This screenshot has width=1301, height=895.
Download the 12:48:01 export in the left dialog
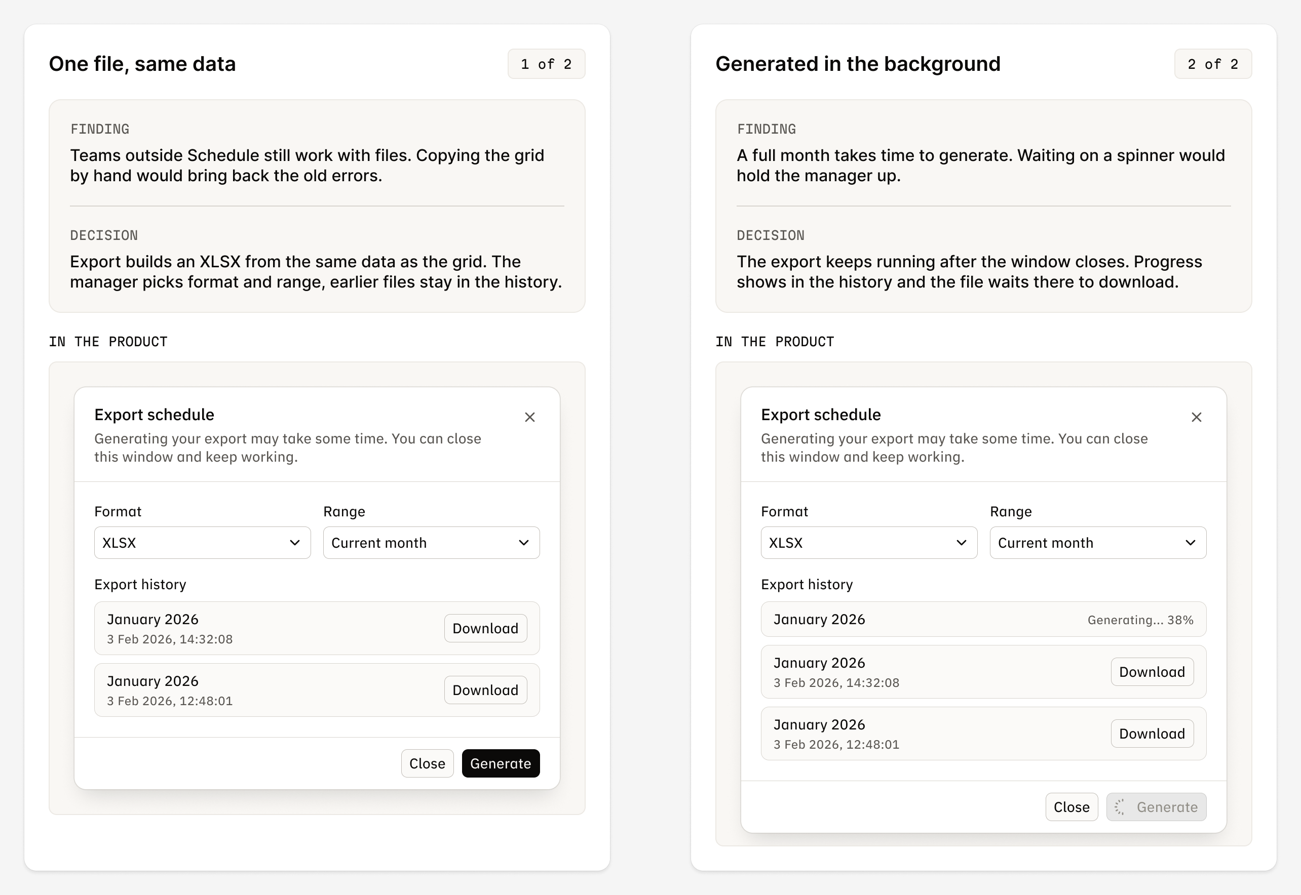click(x=485, y=690)
